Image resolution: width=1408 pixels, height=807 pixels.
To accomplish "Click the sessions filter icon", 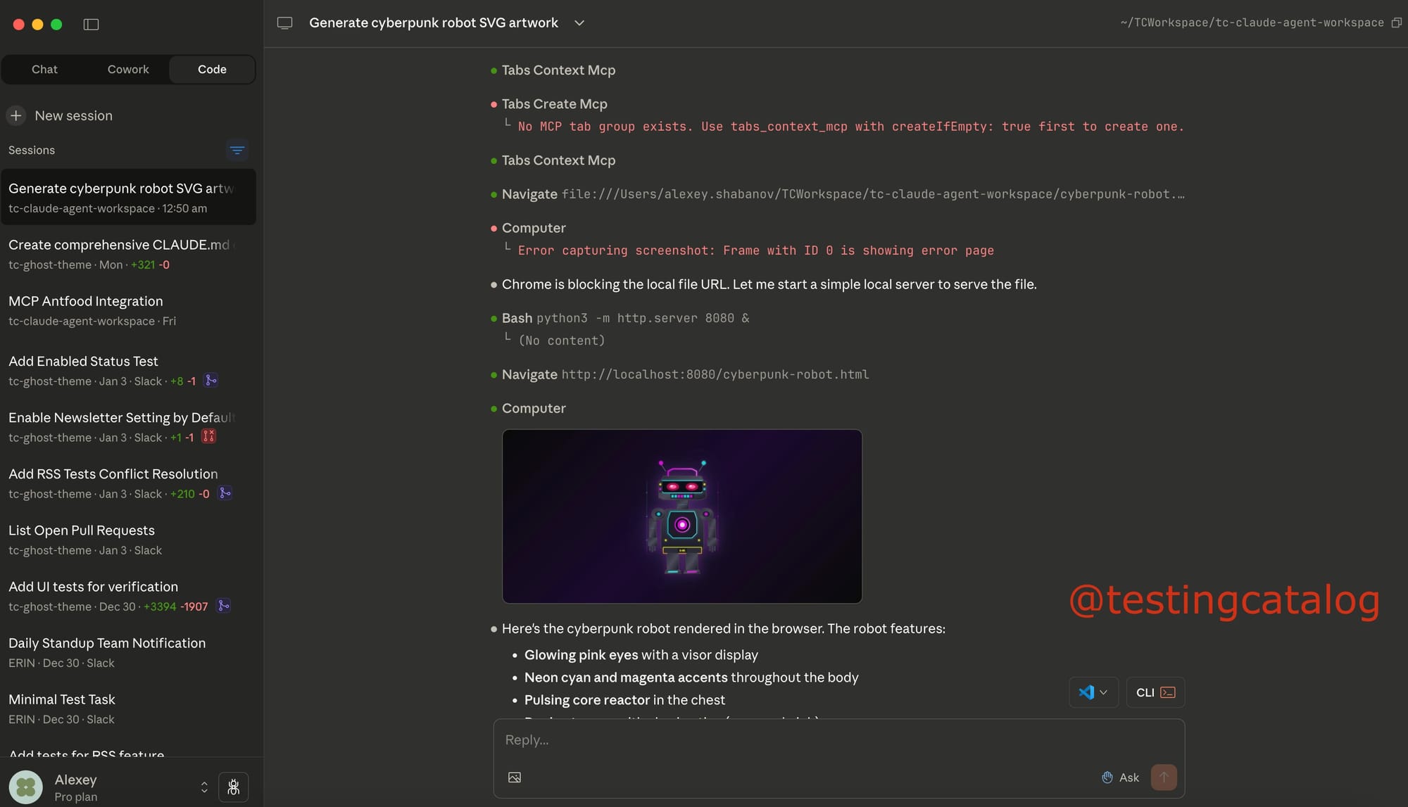I will pos(237,151).
